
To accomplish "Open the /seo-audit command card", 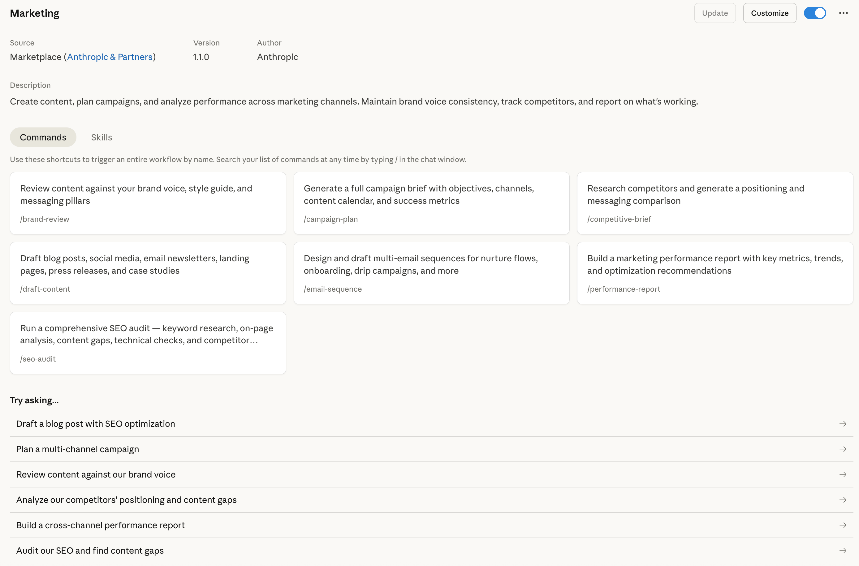I will [x=148, y=343].
